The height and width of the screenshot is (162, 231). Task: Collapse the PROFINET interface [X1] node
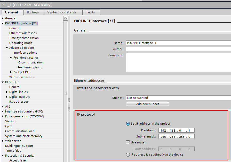3,23
